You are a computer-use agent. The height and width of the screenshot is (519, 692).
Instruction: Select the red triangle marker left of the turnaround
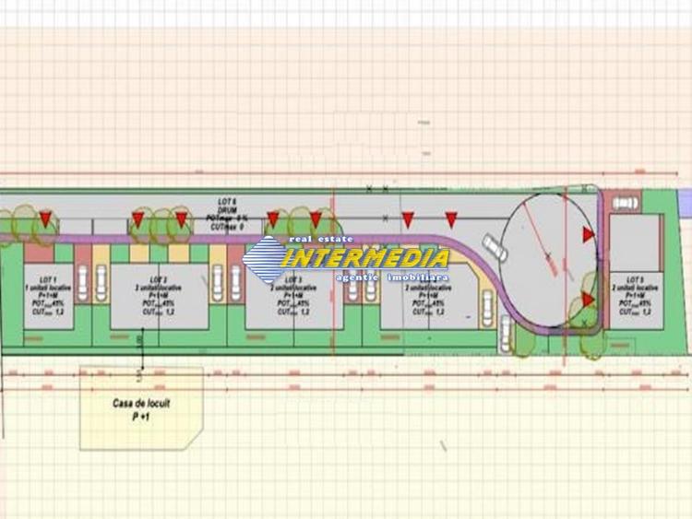tap(451, 218)
